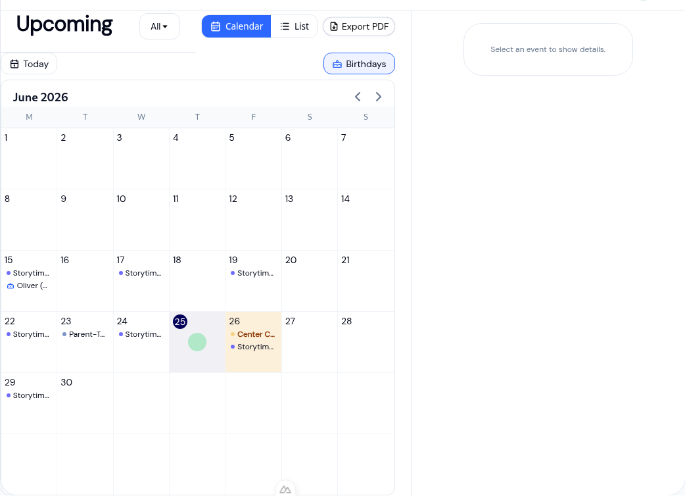Open Storytime event on June 26

[253, 347]
